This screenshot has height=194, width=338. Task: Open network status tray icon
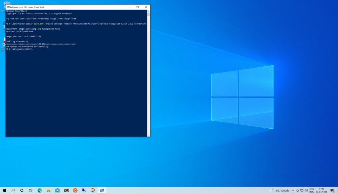(x=302, y=191)
